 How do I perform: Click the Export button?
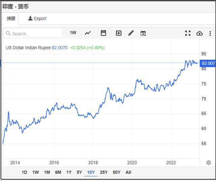pos(37,19)
